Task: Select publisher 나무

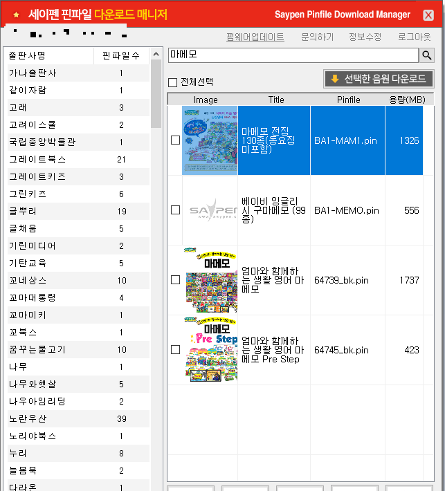Action: [x=78, y=367]
